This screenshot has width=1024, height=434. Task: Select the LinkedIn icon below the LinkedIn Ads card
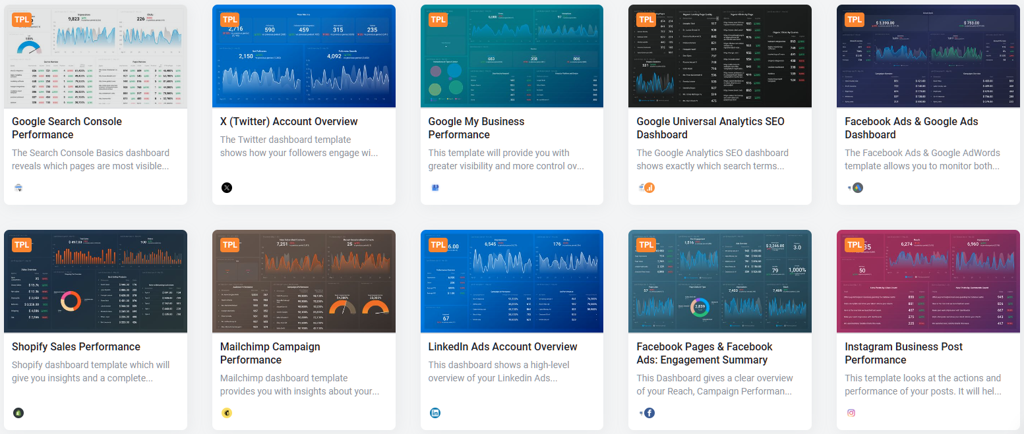click(435, 413)
